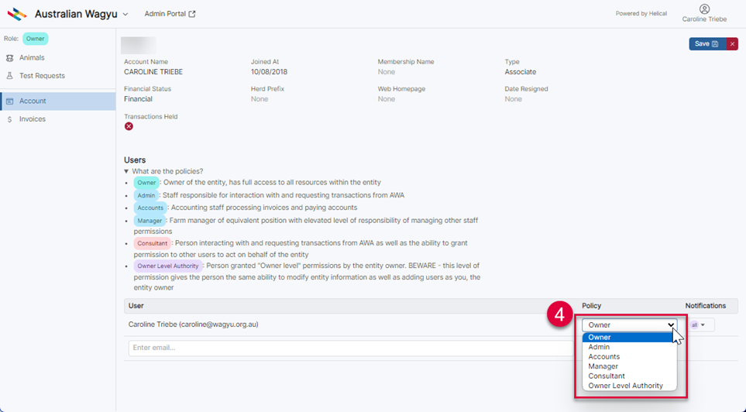Screen dimensions: 746x412
Task: Click the Transactions Held red cross icon
Action: coord(129,126)
